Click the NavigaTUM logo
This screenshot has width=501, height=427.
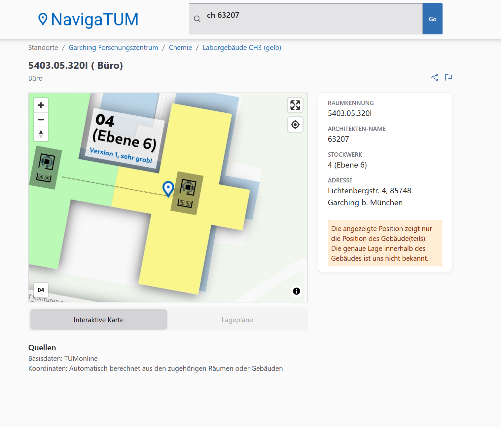[x=88, y=19]
